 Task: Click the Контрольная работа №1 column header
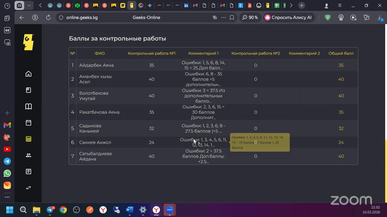[x=151, y=53]
